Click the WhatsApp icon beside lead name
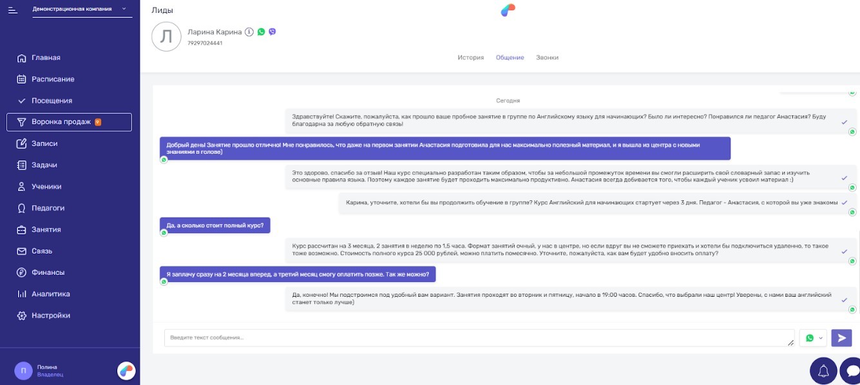 (x=261, y=32)
